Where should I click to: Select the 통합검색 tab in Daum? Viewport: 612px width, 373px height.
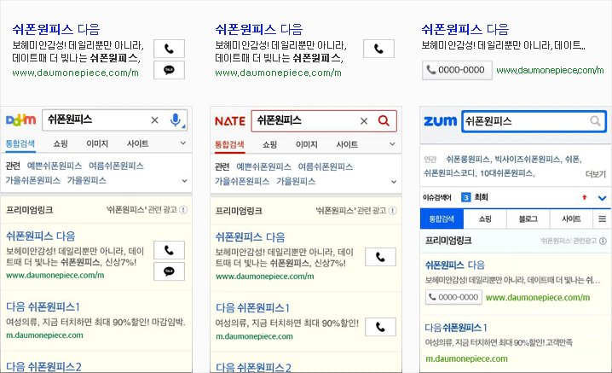[x=20, y=143]
